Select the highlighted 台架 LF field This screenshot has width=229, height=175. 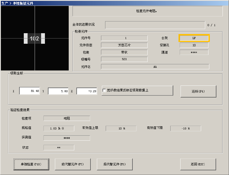(x=194, y=38)
